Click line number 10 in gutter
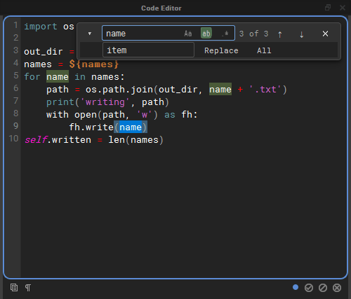The image size is (351, 299). coord(13,139)
